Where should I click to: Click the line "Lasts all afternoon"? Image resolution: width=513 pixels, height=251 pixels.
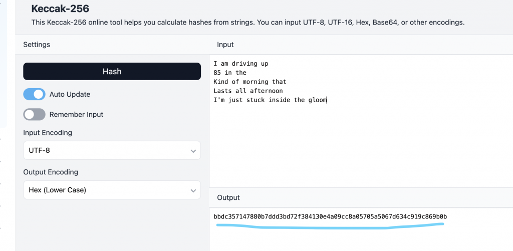tap(248, 91)
